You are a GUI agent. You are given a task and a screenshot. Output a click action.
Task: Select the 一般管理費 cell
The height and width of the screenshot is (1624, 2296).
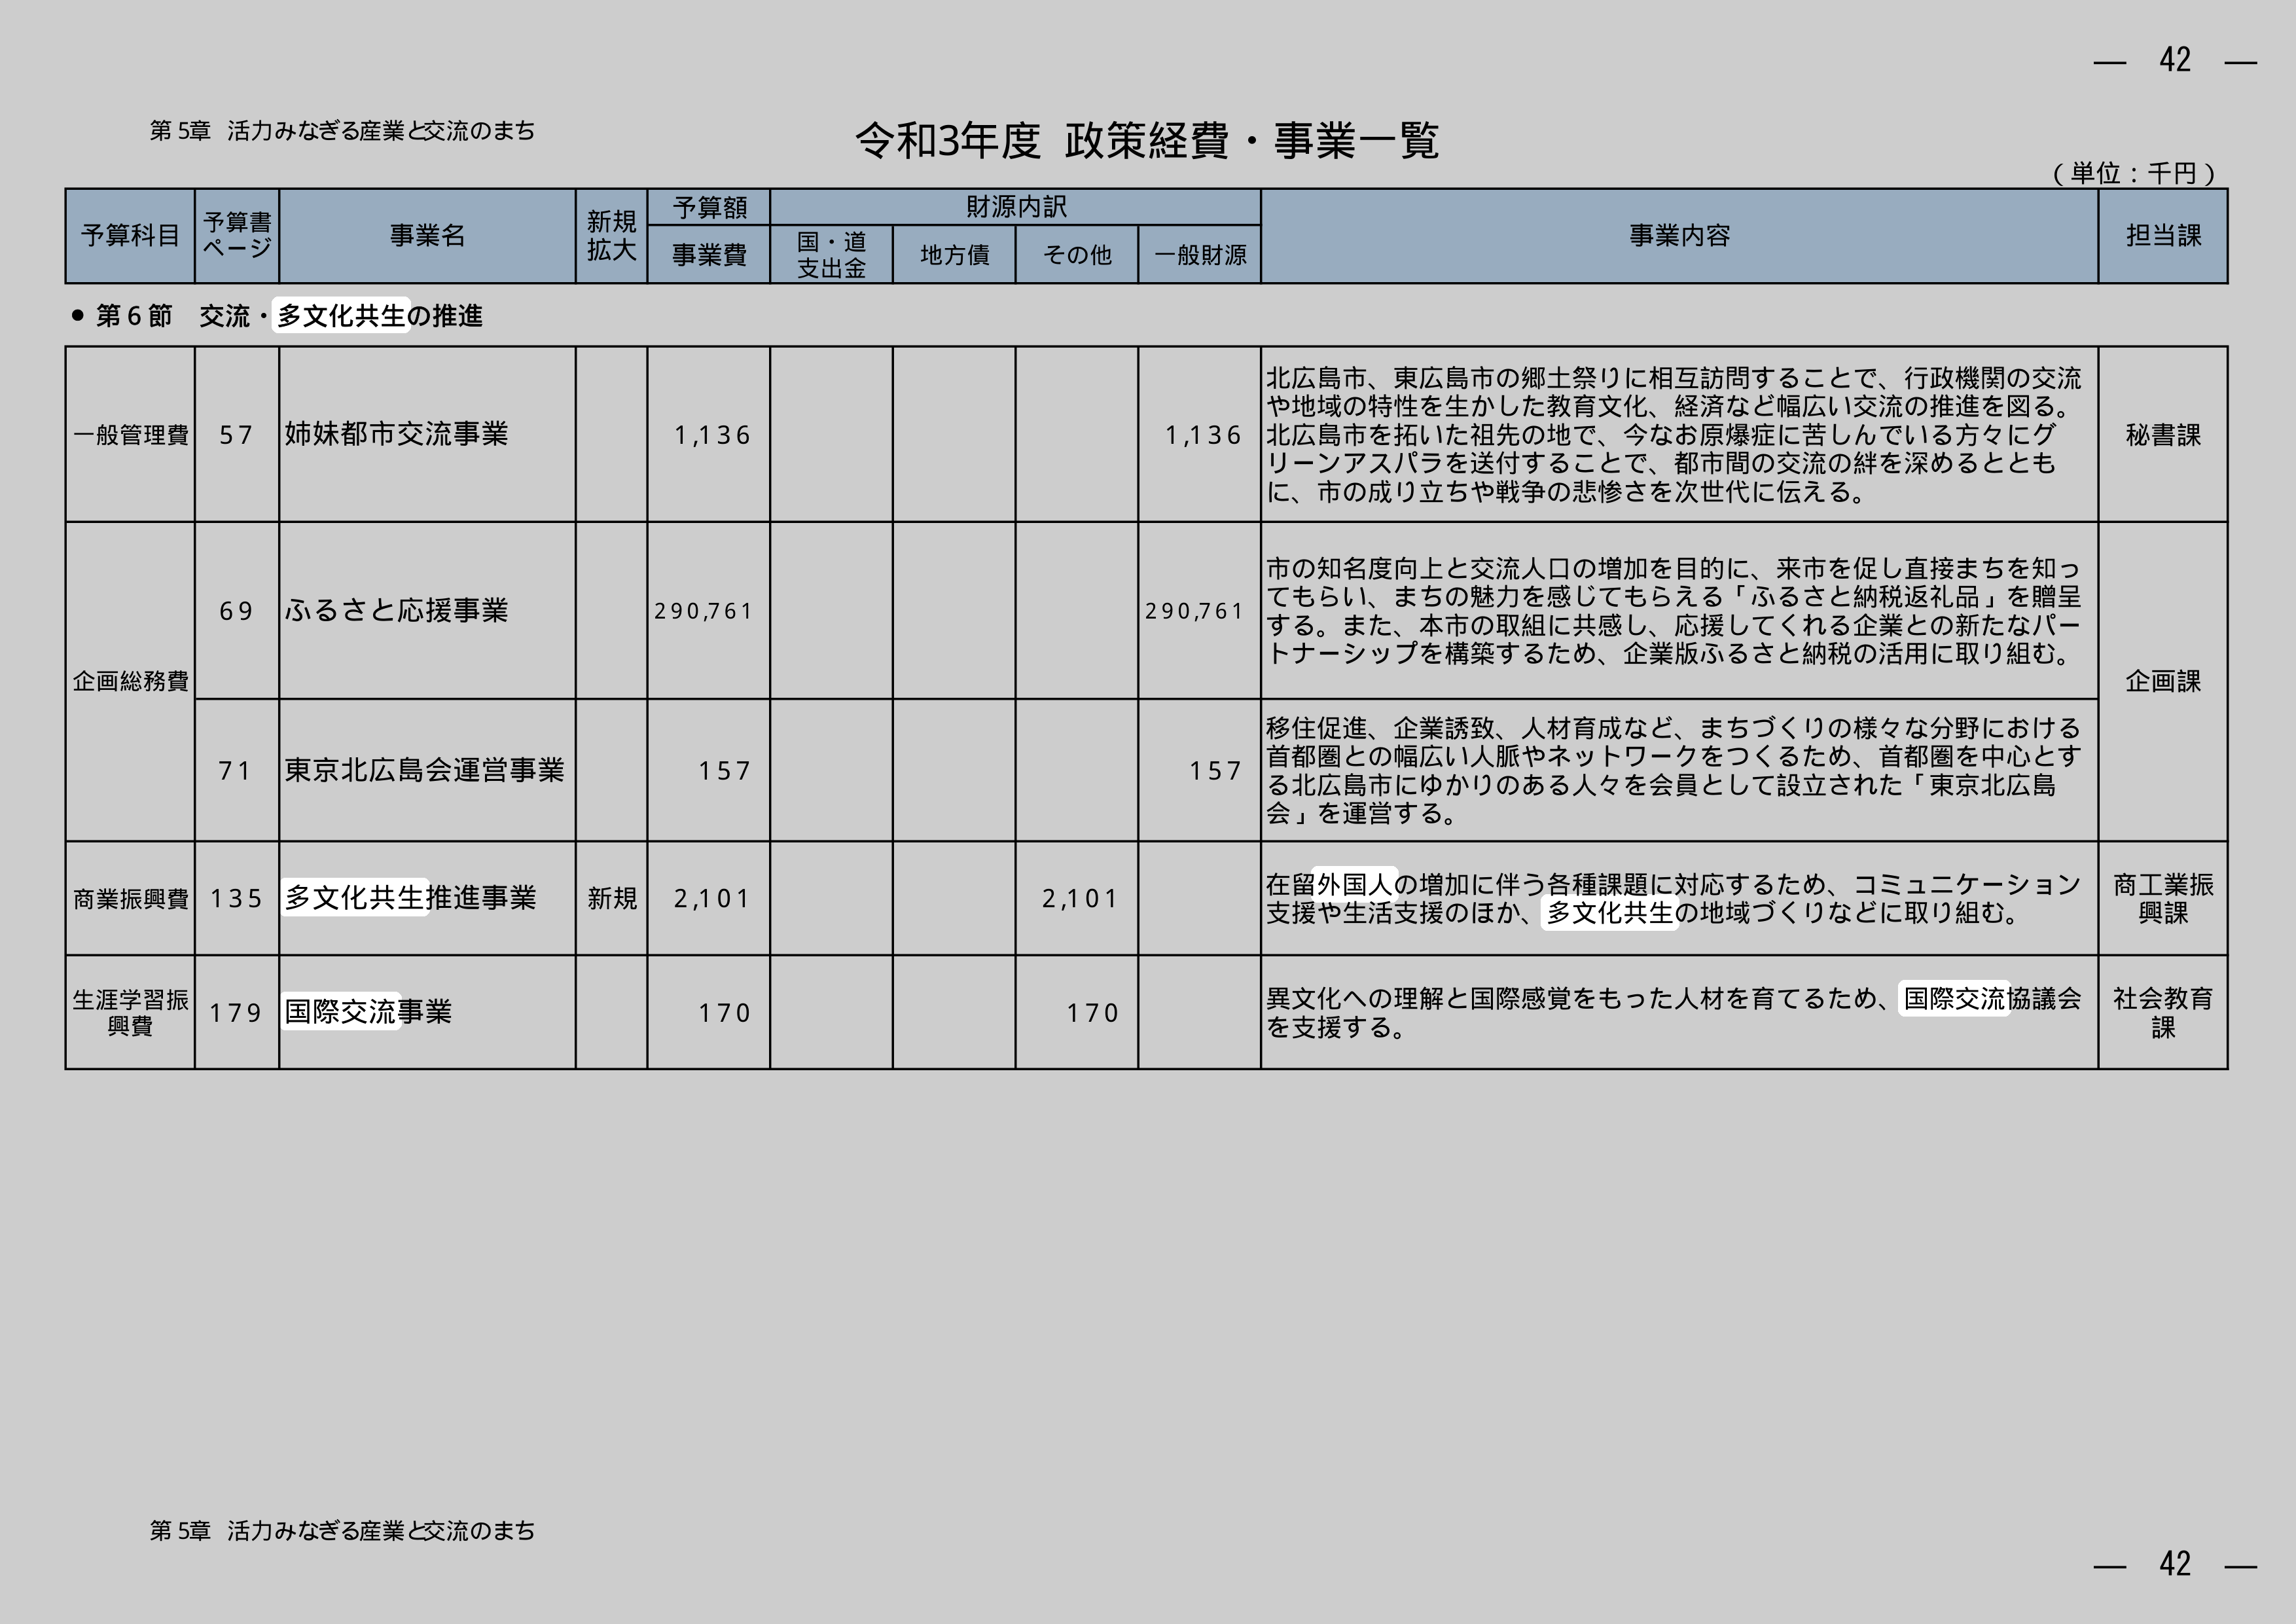click(130, 435)
